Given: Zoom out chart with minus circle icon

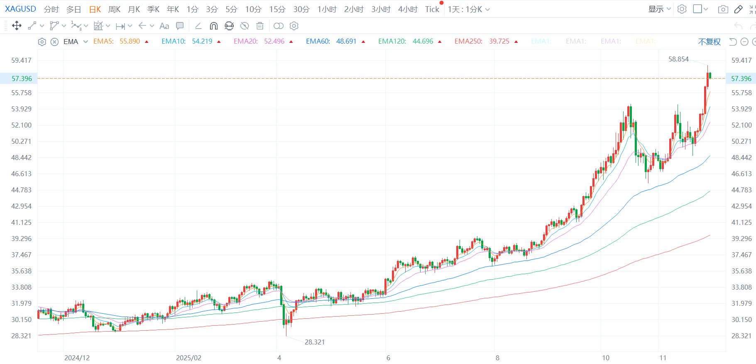Looking at the screenshot, I should (x=744, y=42).
